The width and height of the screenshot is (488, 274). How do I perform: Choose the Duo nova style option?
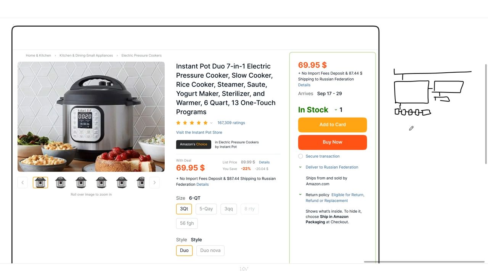coord(210,250)
